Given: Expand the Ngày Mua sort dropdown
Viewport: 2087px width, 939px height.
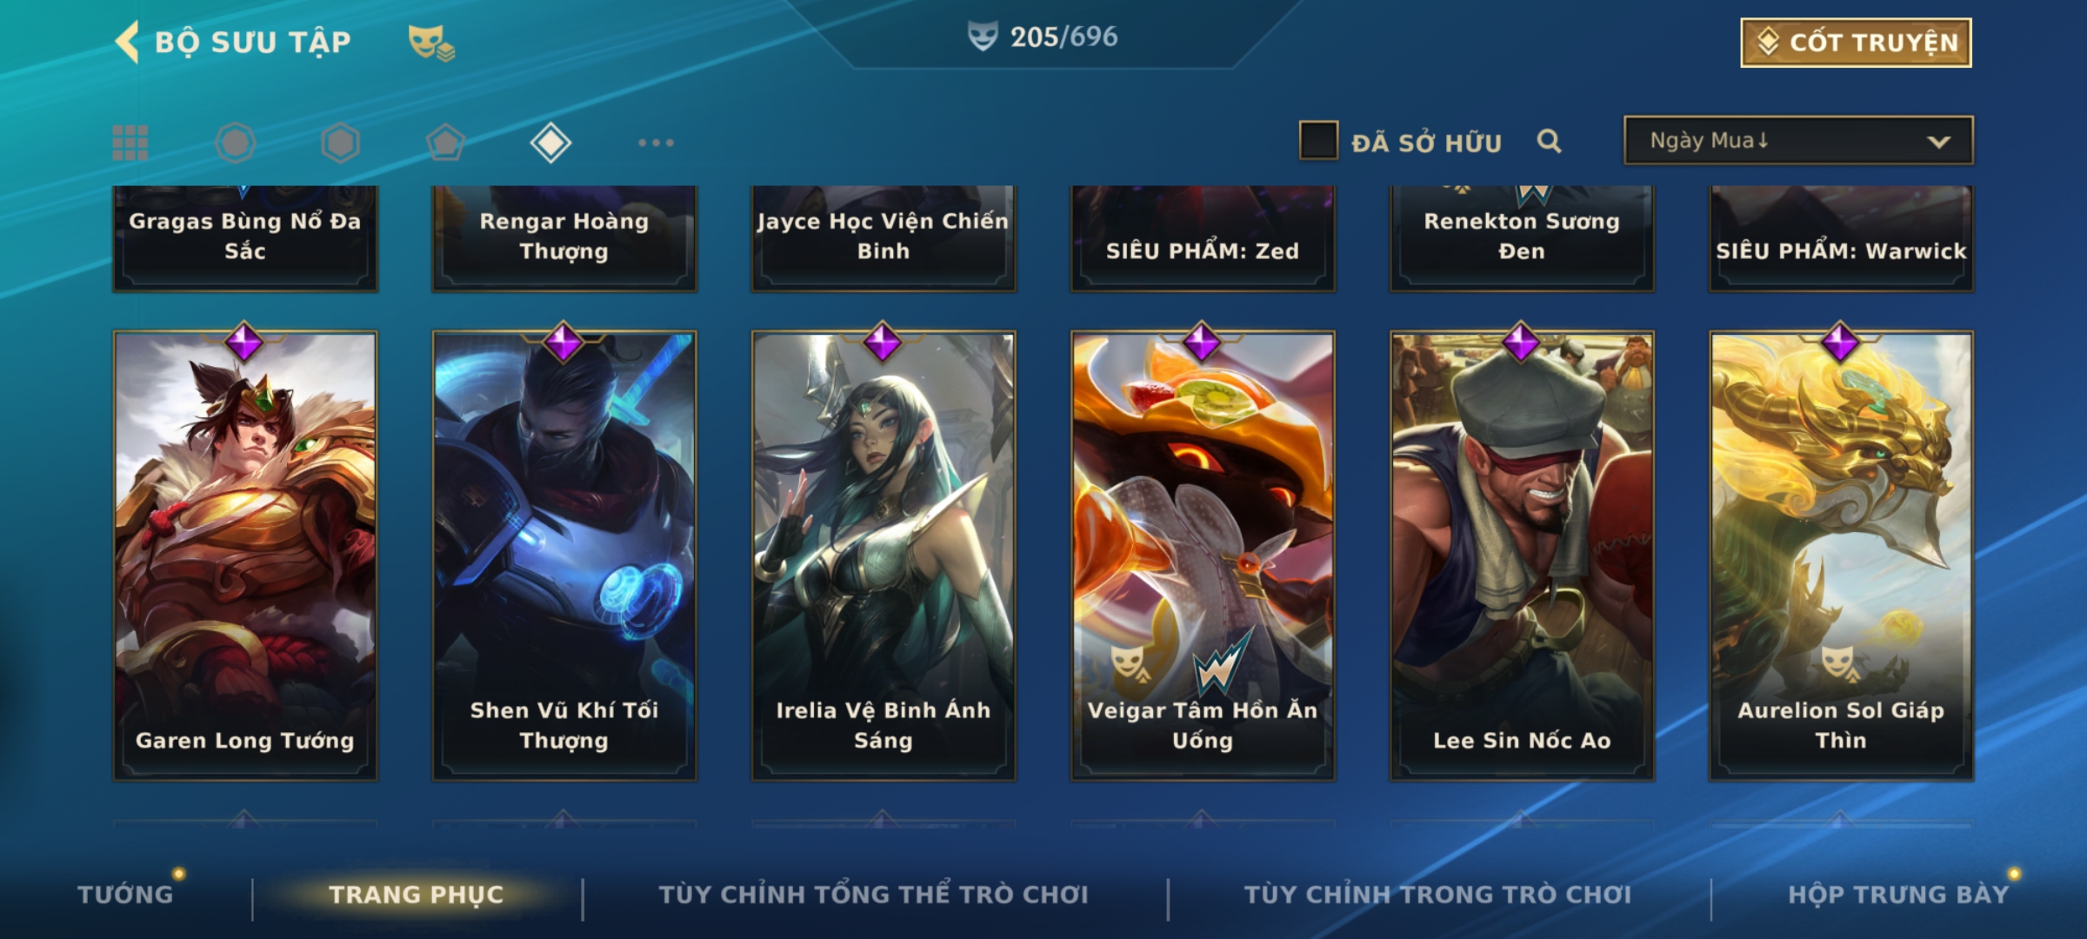Looking at the screenshot, I should [1798, 140].
